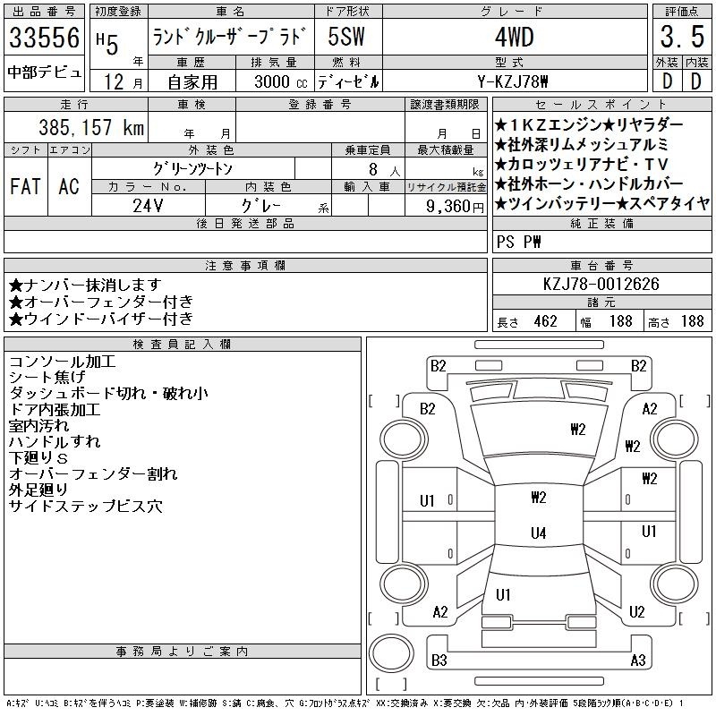Select the A3 scratch mark on rear bumper

(637, 661)
